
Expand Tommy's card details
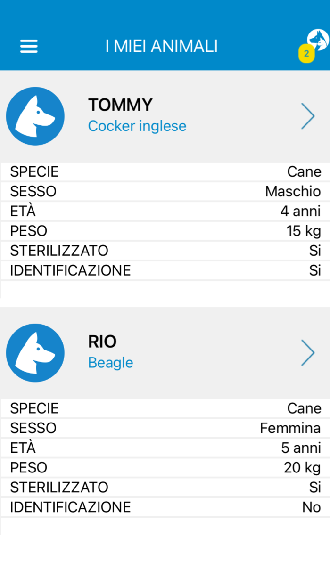coord(165,116)
